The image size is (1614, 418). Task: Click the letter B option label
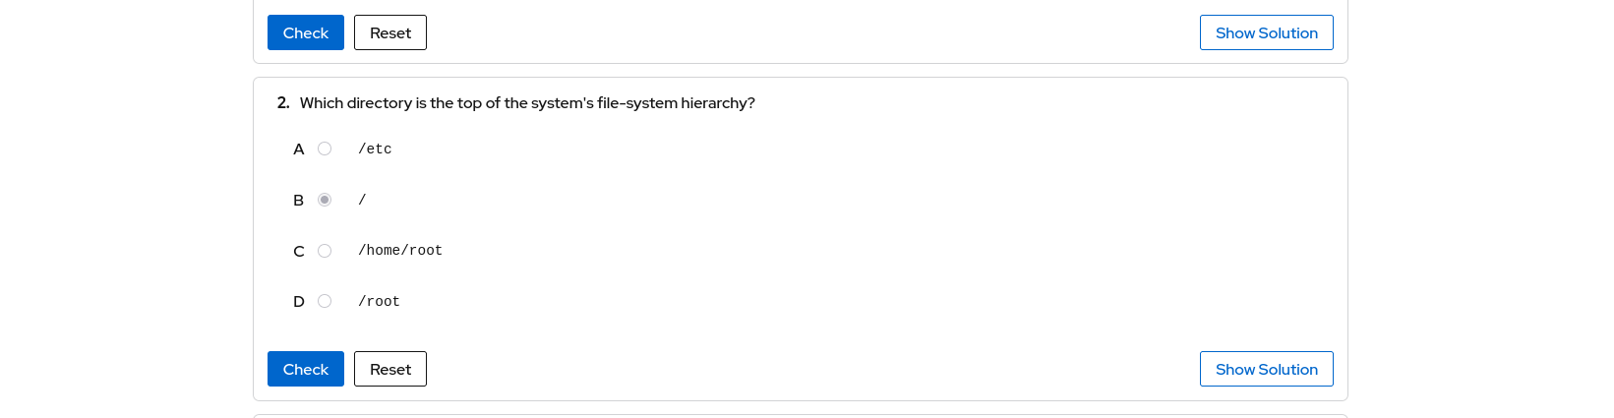click(299, 201)
